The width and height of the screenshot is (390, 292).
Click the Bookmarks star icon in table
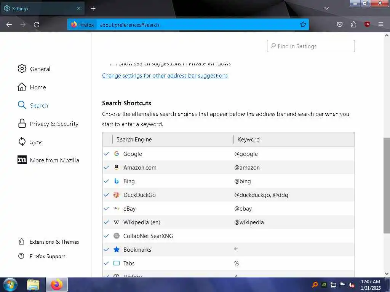pos(117,249)
